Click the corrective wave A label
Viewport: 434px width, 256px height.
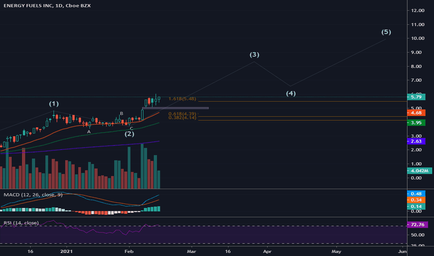coord(89,132)
